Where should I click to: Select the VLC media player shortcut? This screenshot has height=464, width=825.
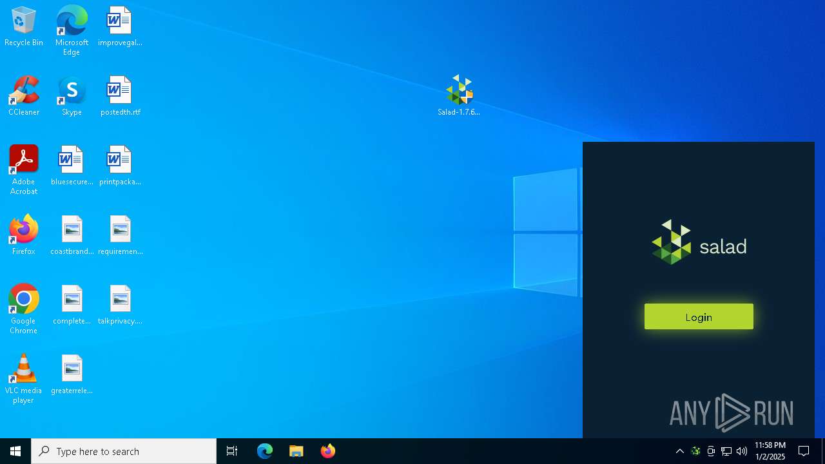24,379
